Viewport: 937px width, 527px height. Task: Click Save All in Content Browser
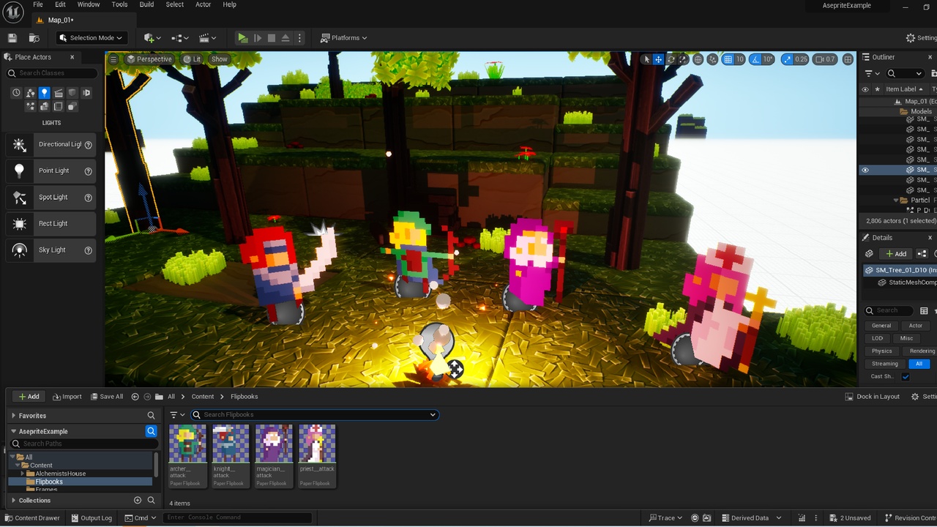click(x=107, y=397)
